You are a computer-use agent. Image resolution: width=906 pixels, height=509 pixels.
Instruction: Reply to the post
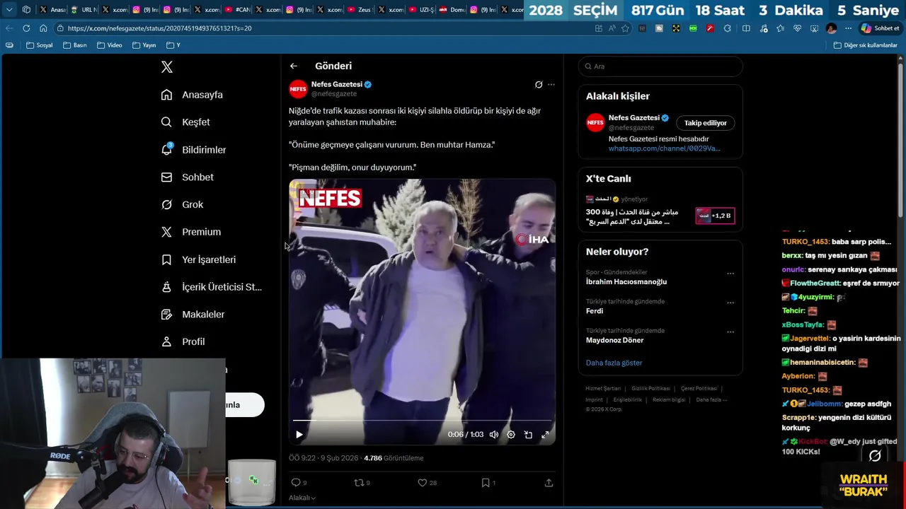point(299,483)
